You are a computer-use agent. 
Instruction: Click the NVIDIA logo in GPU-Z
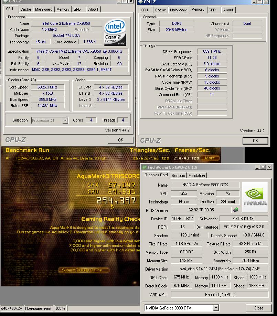click(255, 197)
